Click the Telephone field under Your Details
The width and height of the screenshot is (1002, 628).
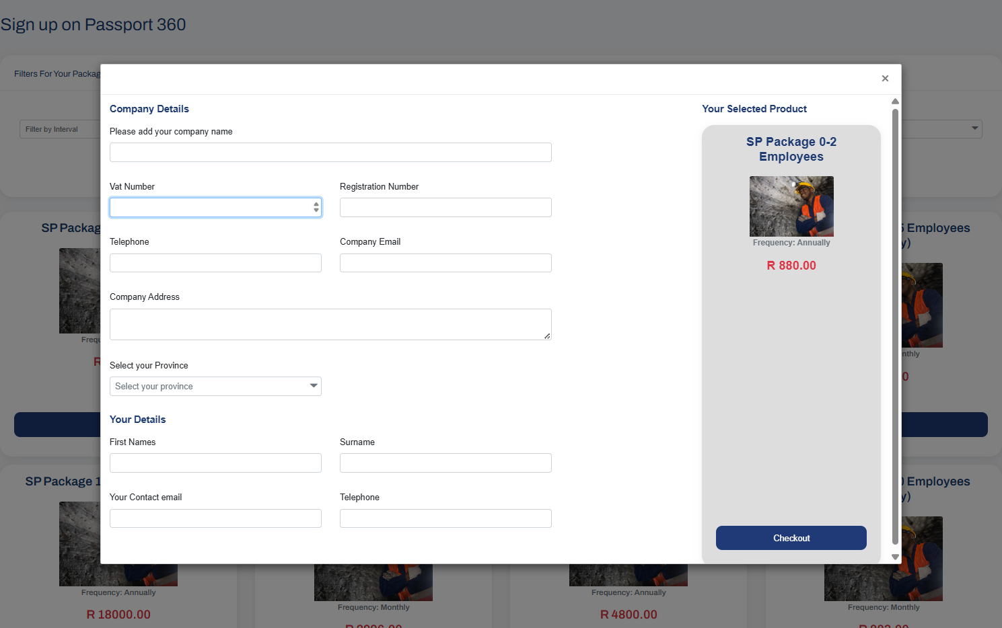coord(445,518)
